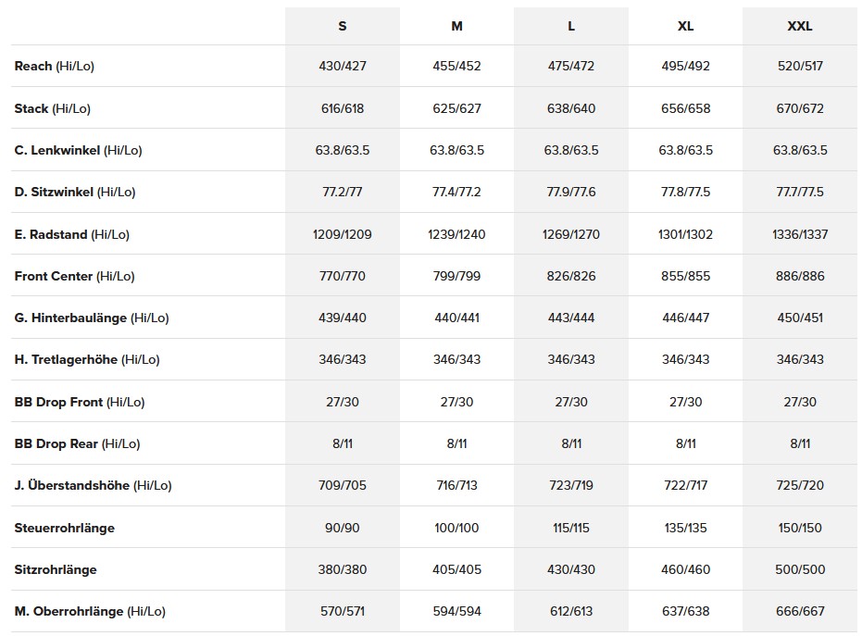This screenshot has width=862, height=636.
Task: Click the S size column header
Action: (x=343, y=26)
